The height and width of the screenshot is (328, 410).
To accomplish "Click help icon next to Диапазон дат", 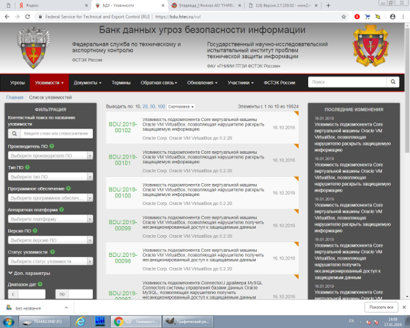I will click(40, 284).
